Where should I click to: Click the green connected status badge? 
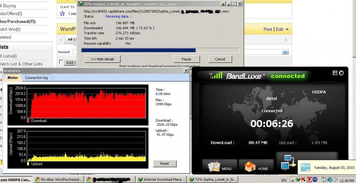tap(288, 76)
